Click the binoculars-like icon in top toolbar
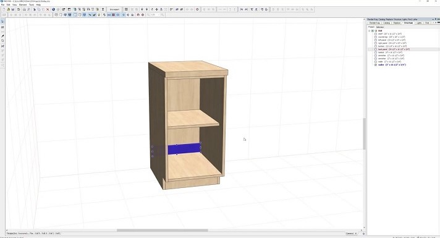Image resolution: width=440 pixels, height=238 pixels. coord(177,9)
